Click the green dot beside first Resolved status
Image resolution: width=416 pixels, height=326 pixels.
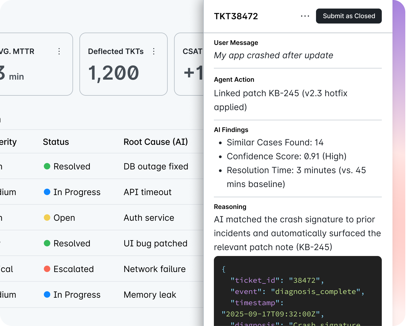47,166
